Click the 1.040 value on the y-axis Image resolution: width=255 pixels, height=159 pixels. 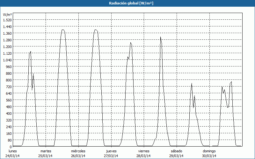point(7,60)
